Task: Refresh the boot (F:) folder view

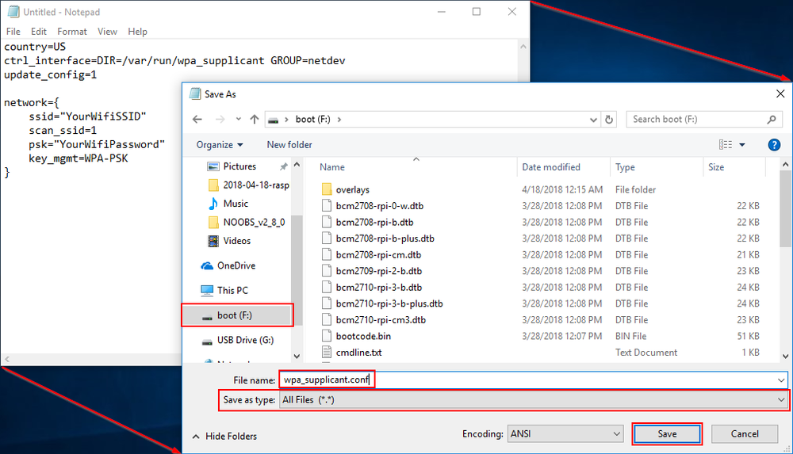Action: 609,120
